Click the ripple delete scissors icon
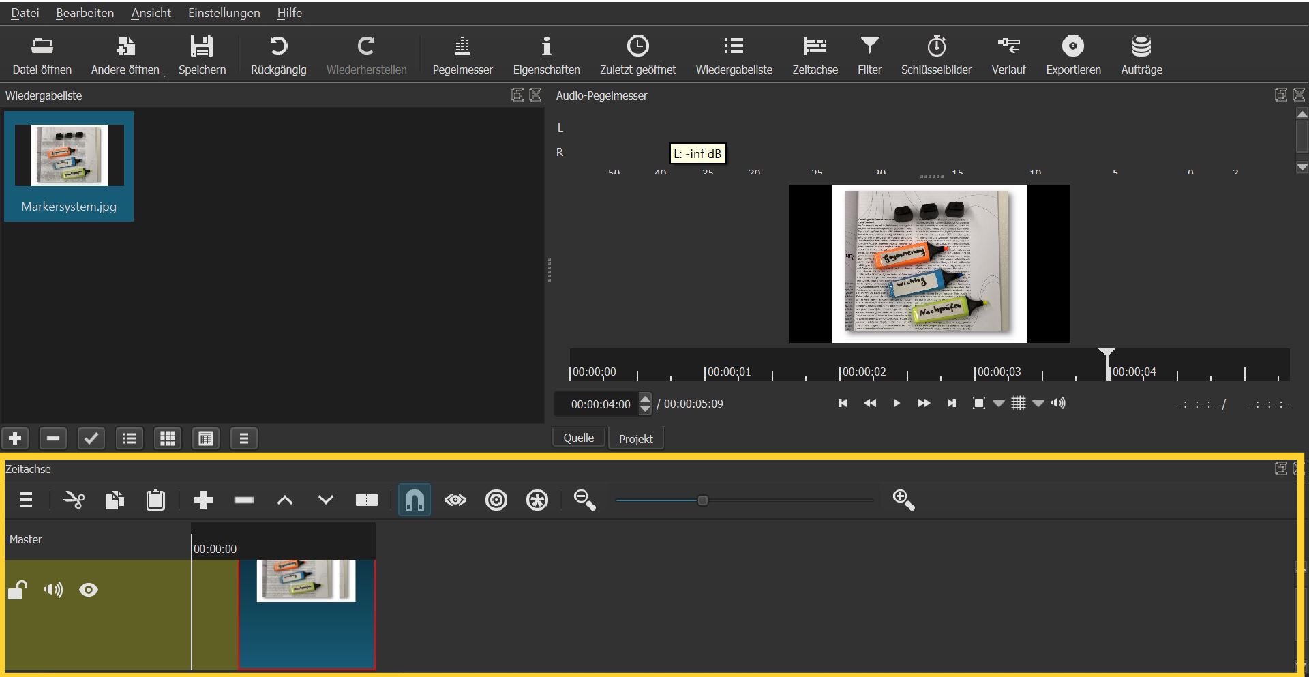 tap(74, 500)
